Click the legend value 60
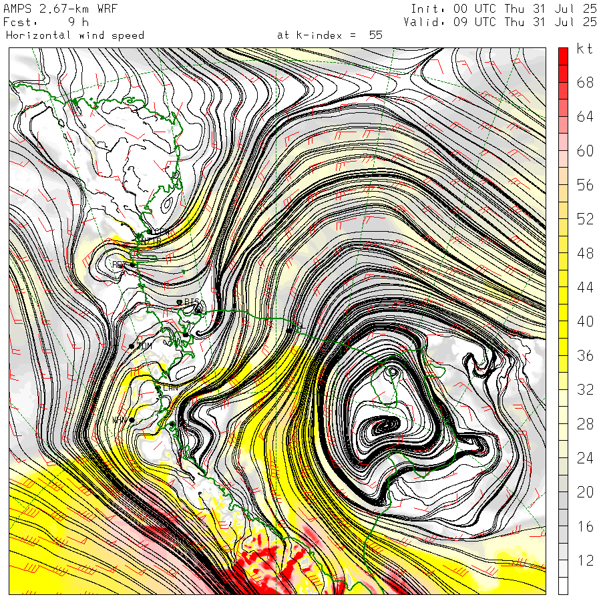Screen dimensions: 601x601 click(585, 151)
